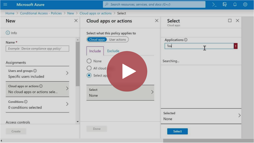Go to Conditional Access - Policies breadcrumb

pos(41,13)
